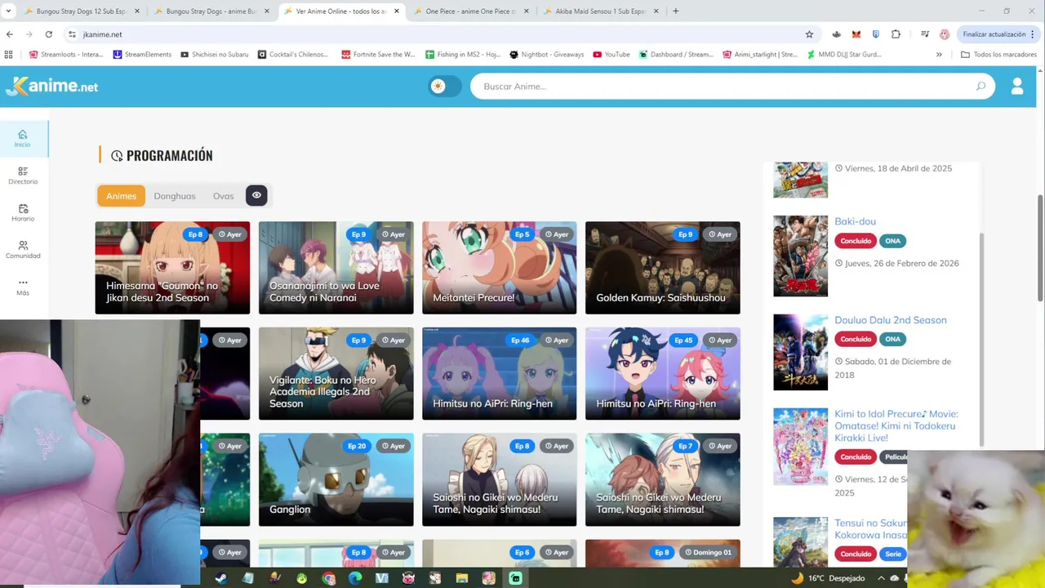Open the StreamElements bookmark

click(x=143, y=55)
